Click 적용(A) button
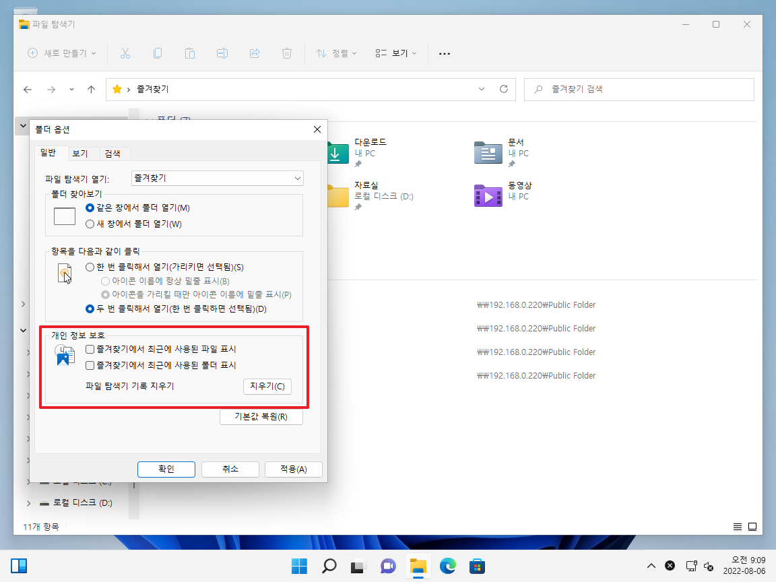This screenshot has width=776, height=582. [x=294, y=469]
